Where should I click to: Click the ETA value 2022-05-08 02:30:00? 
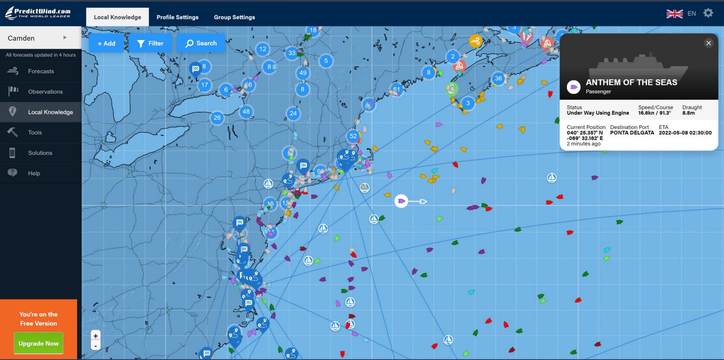tap(685, 133)
